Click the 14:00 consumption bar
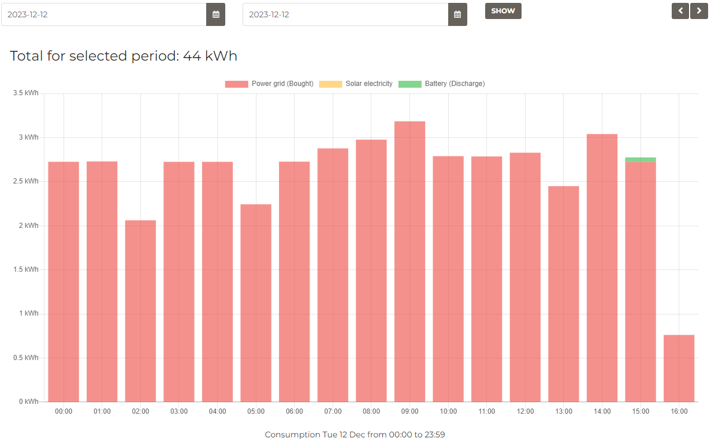The width and height of the screenshot is (711, 442). pos(602,268)
